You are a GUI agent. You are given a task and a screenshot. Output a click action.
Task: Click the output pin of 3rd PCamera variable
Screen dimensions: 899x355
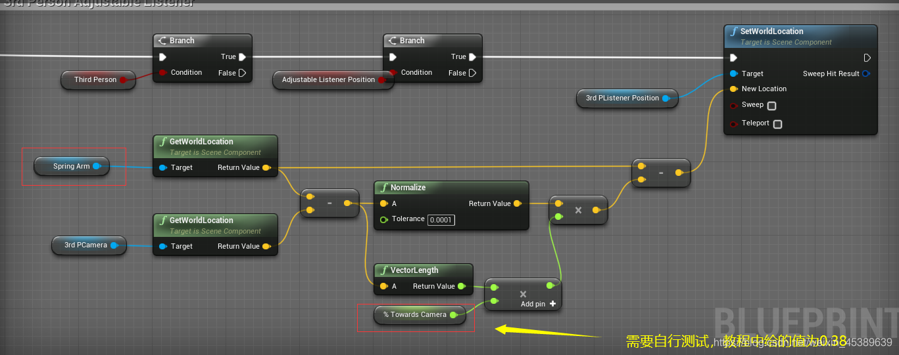pyautogui.click(x=114, y=245)
